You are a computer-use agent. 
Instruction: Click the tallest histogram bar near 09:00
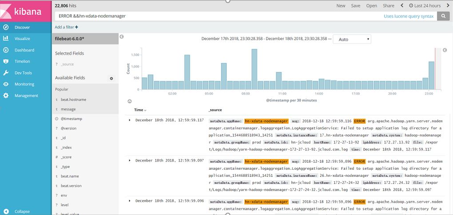pyautogui.click(x=254, y=69)
